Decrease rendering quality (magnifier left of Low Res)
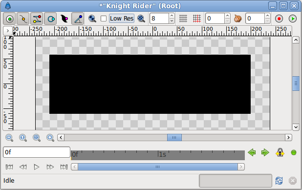The image size is (302, 190). pos(92,19)
